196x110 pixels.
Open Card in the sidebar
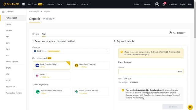(8, 49)
